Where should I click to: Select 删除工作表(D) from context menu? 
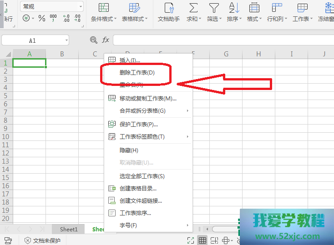(137, 72)
